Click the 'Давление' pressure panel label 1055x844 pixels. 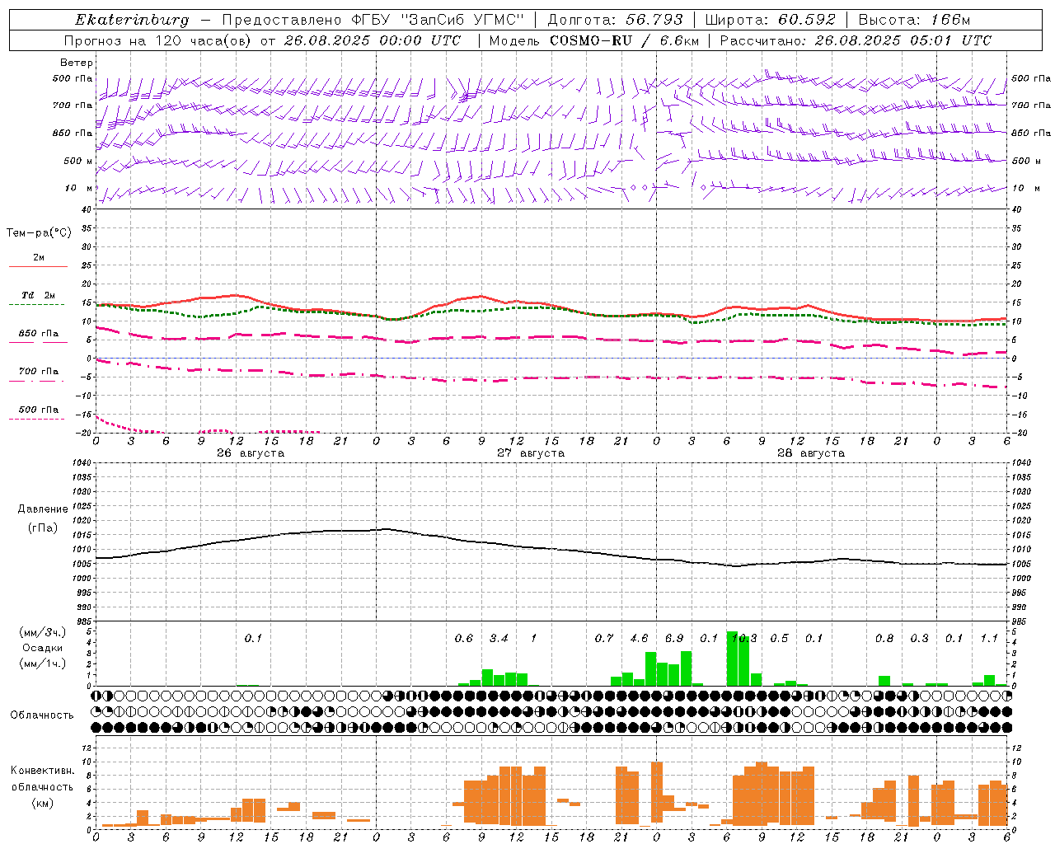43,509
